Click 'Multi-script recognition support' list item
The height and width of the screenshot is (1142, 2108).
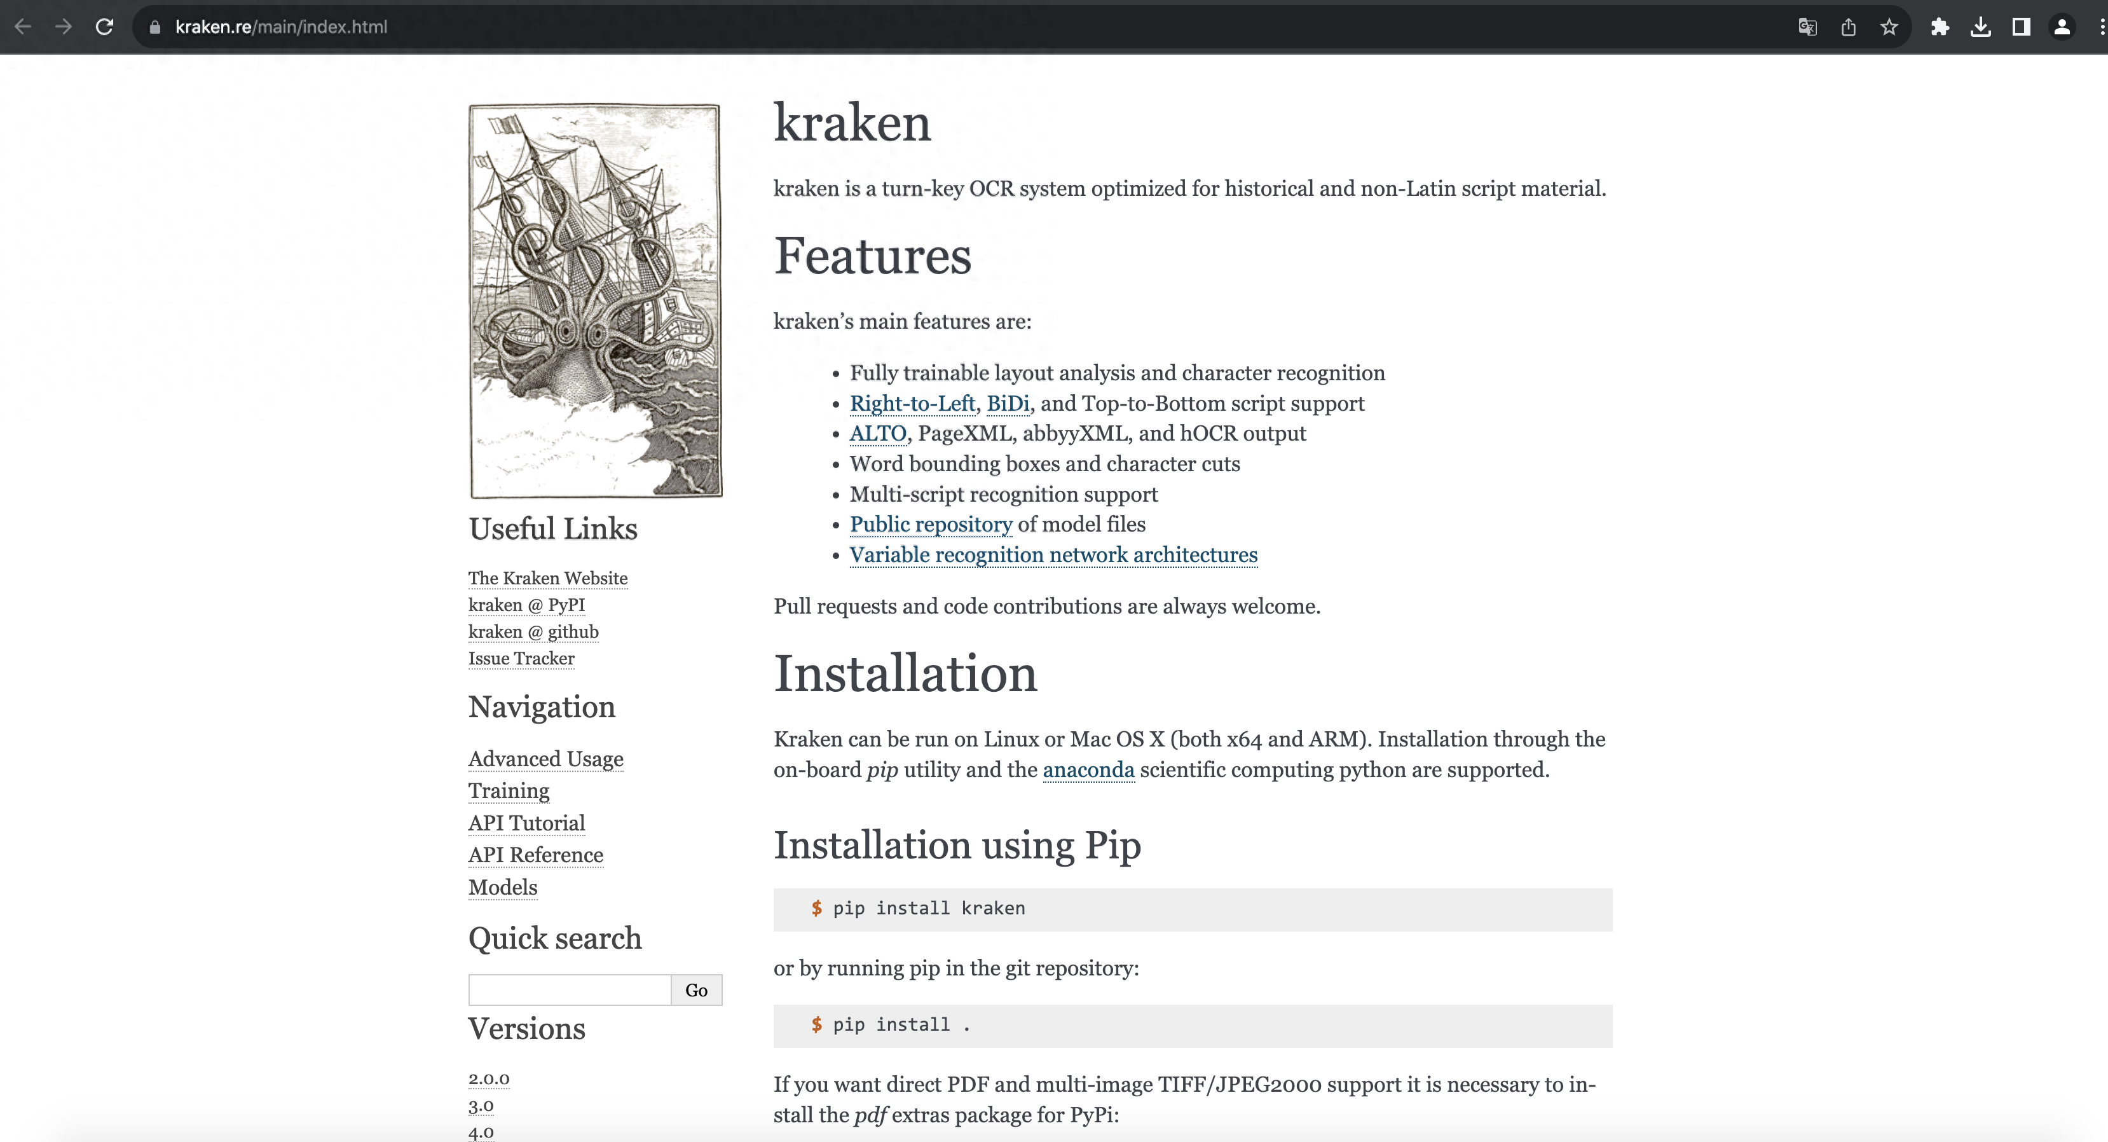[x=1004, y=495]
